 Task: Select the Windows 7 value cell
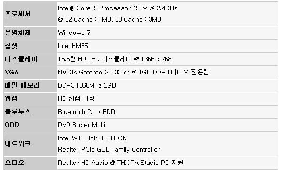click(167, 33)
